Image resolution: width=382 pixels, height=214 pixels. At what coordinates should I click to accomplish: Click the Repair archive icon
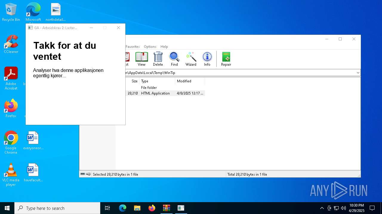tap(226, 59)
